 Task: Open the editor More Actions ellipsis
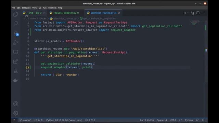[203, 13]
